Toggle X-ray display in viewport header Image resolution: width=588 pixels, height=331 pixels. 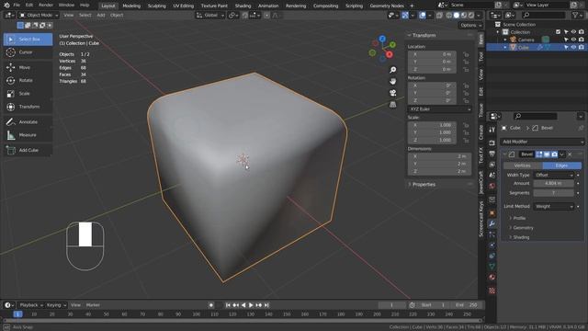(439, 16)
